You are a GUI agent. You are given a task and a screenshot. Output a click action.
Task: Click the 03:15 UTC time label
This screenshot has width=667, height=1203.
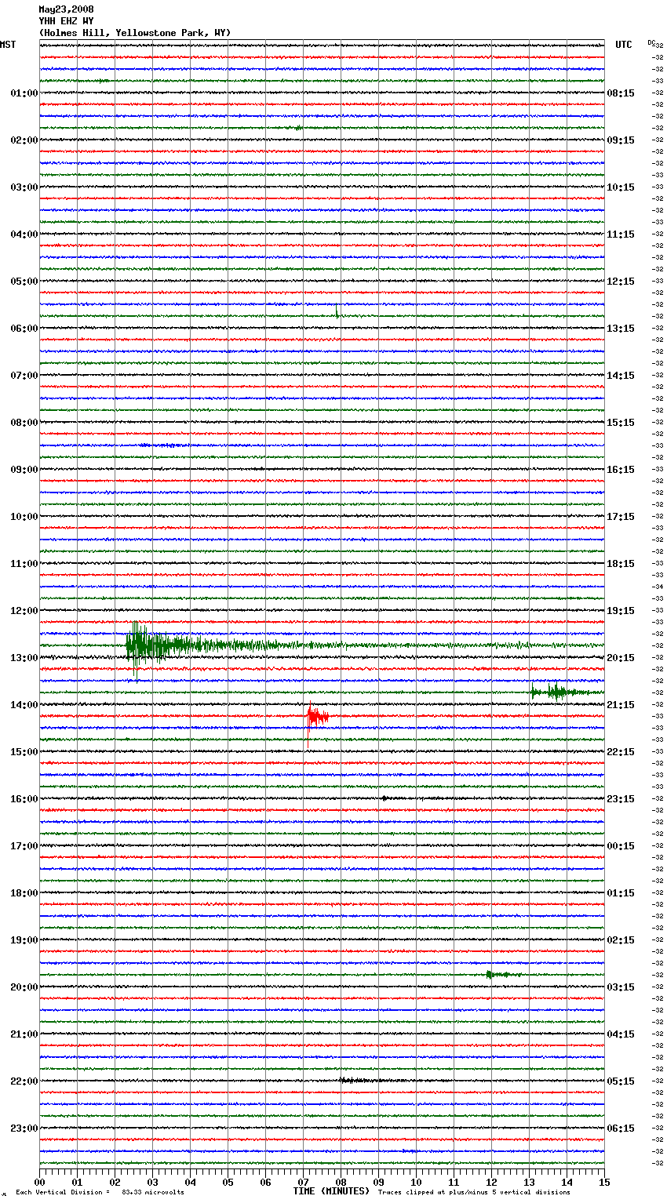point(621,987)
